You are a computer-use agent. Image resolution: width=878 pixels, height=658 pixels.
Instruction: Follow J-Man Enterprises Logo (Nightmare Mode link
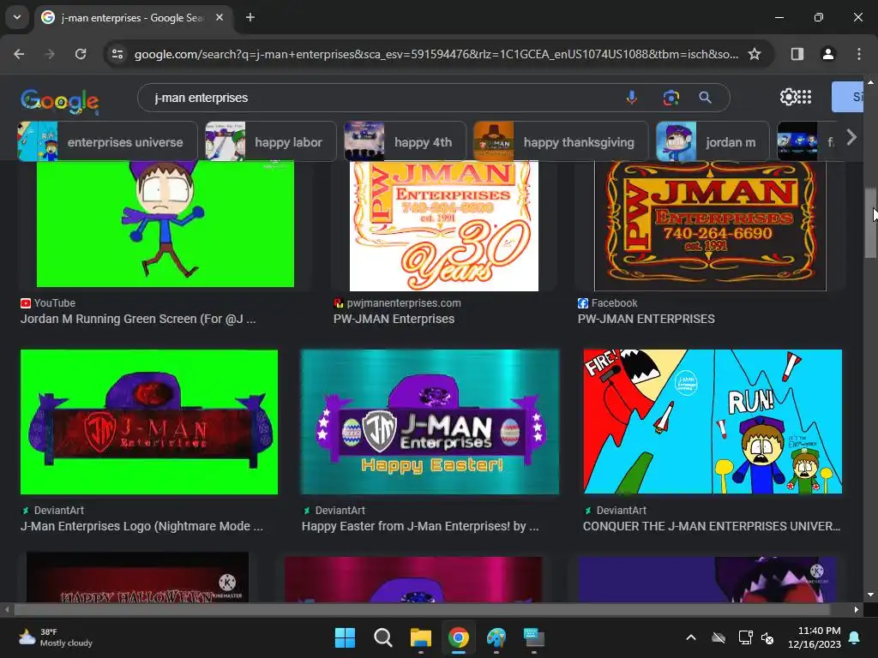(141, 526)
